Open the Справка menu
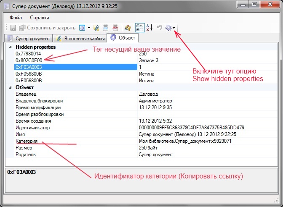This screenshot has height=207, width=283. click(x=40, y=18)
